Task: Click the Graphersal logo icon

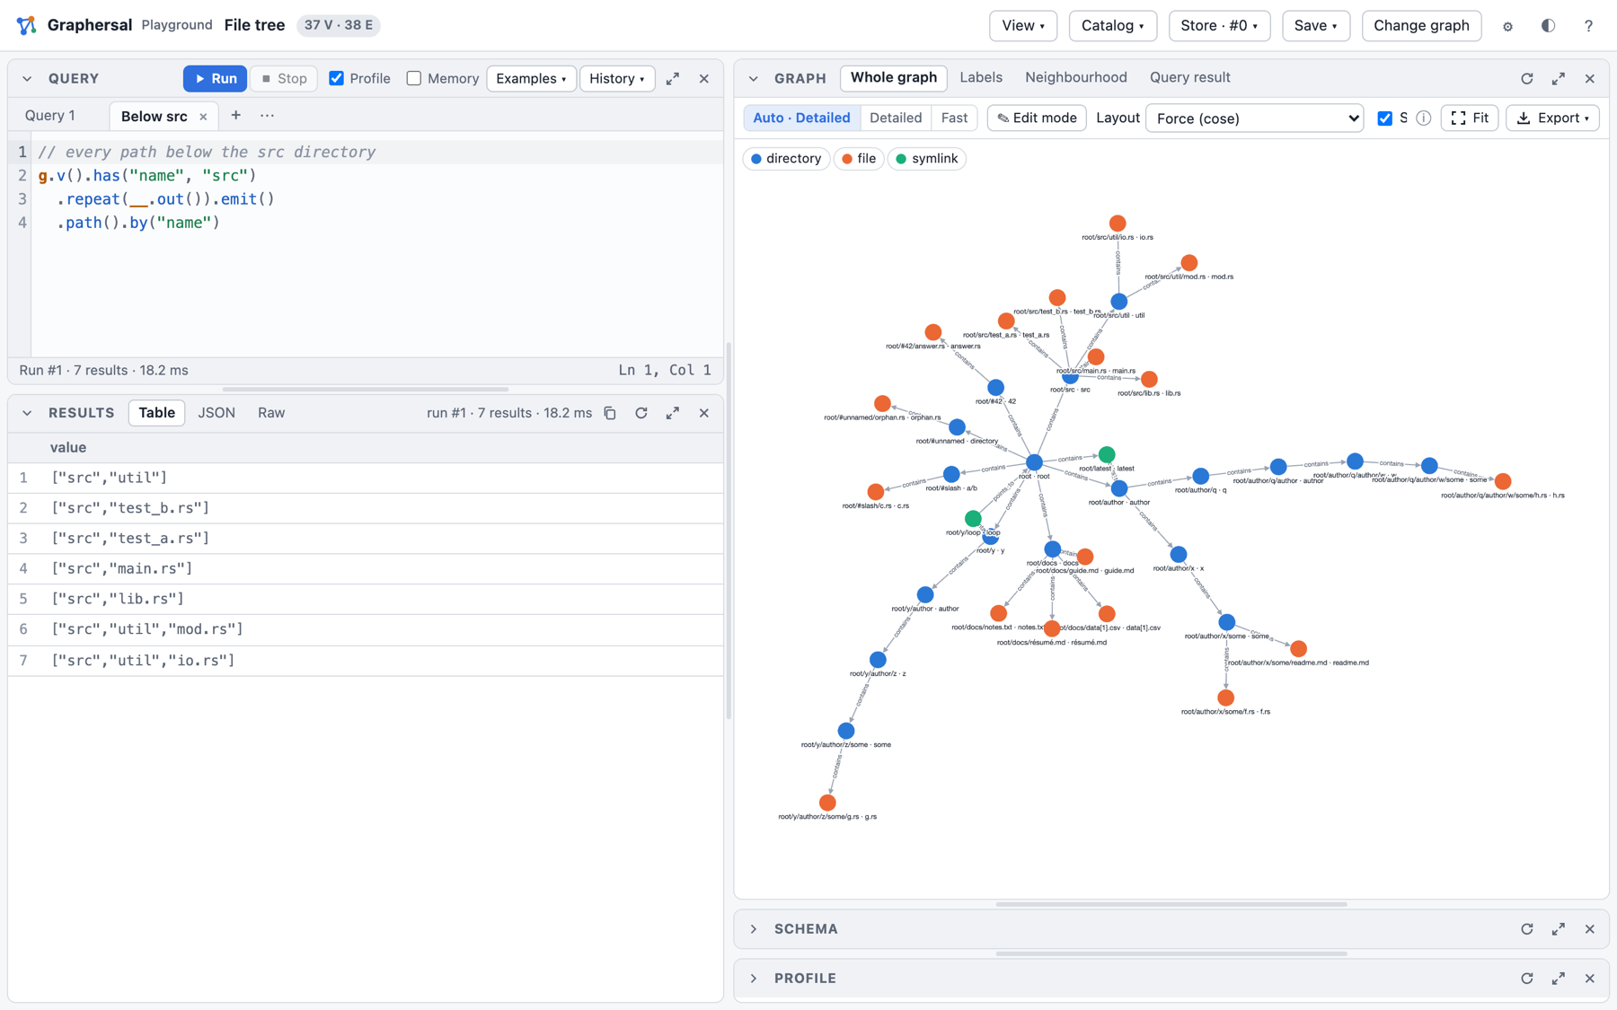Action: [x=27, y=25]
